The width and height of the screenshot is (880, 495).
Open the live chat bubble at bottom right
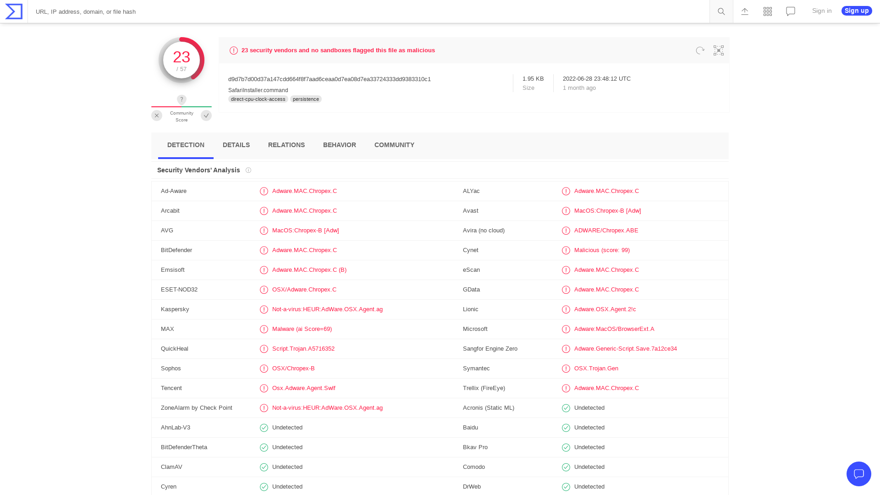(x=859, y=474)
